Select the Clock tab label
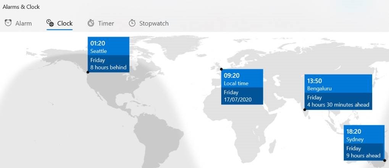Screen dimensions: 389x168 click(65, 23)
